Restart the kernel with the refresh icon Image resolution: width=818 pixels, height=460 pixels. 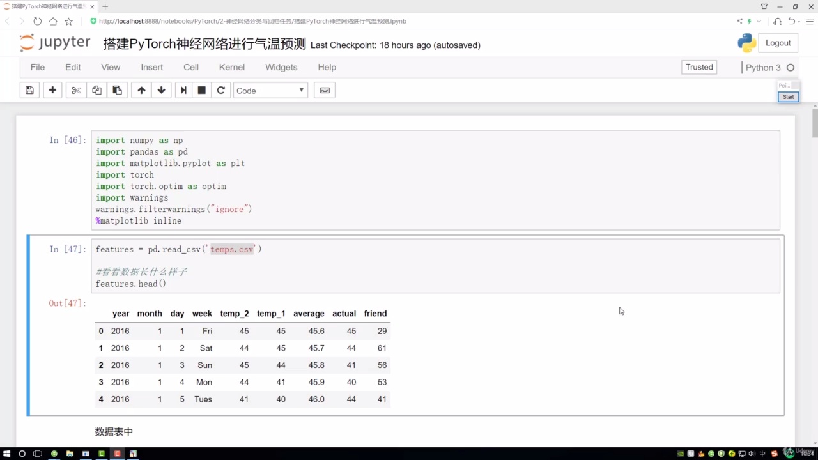220,90
